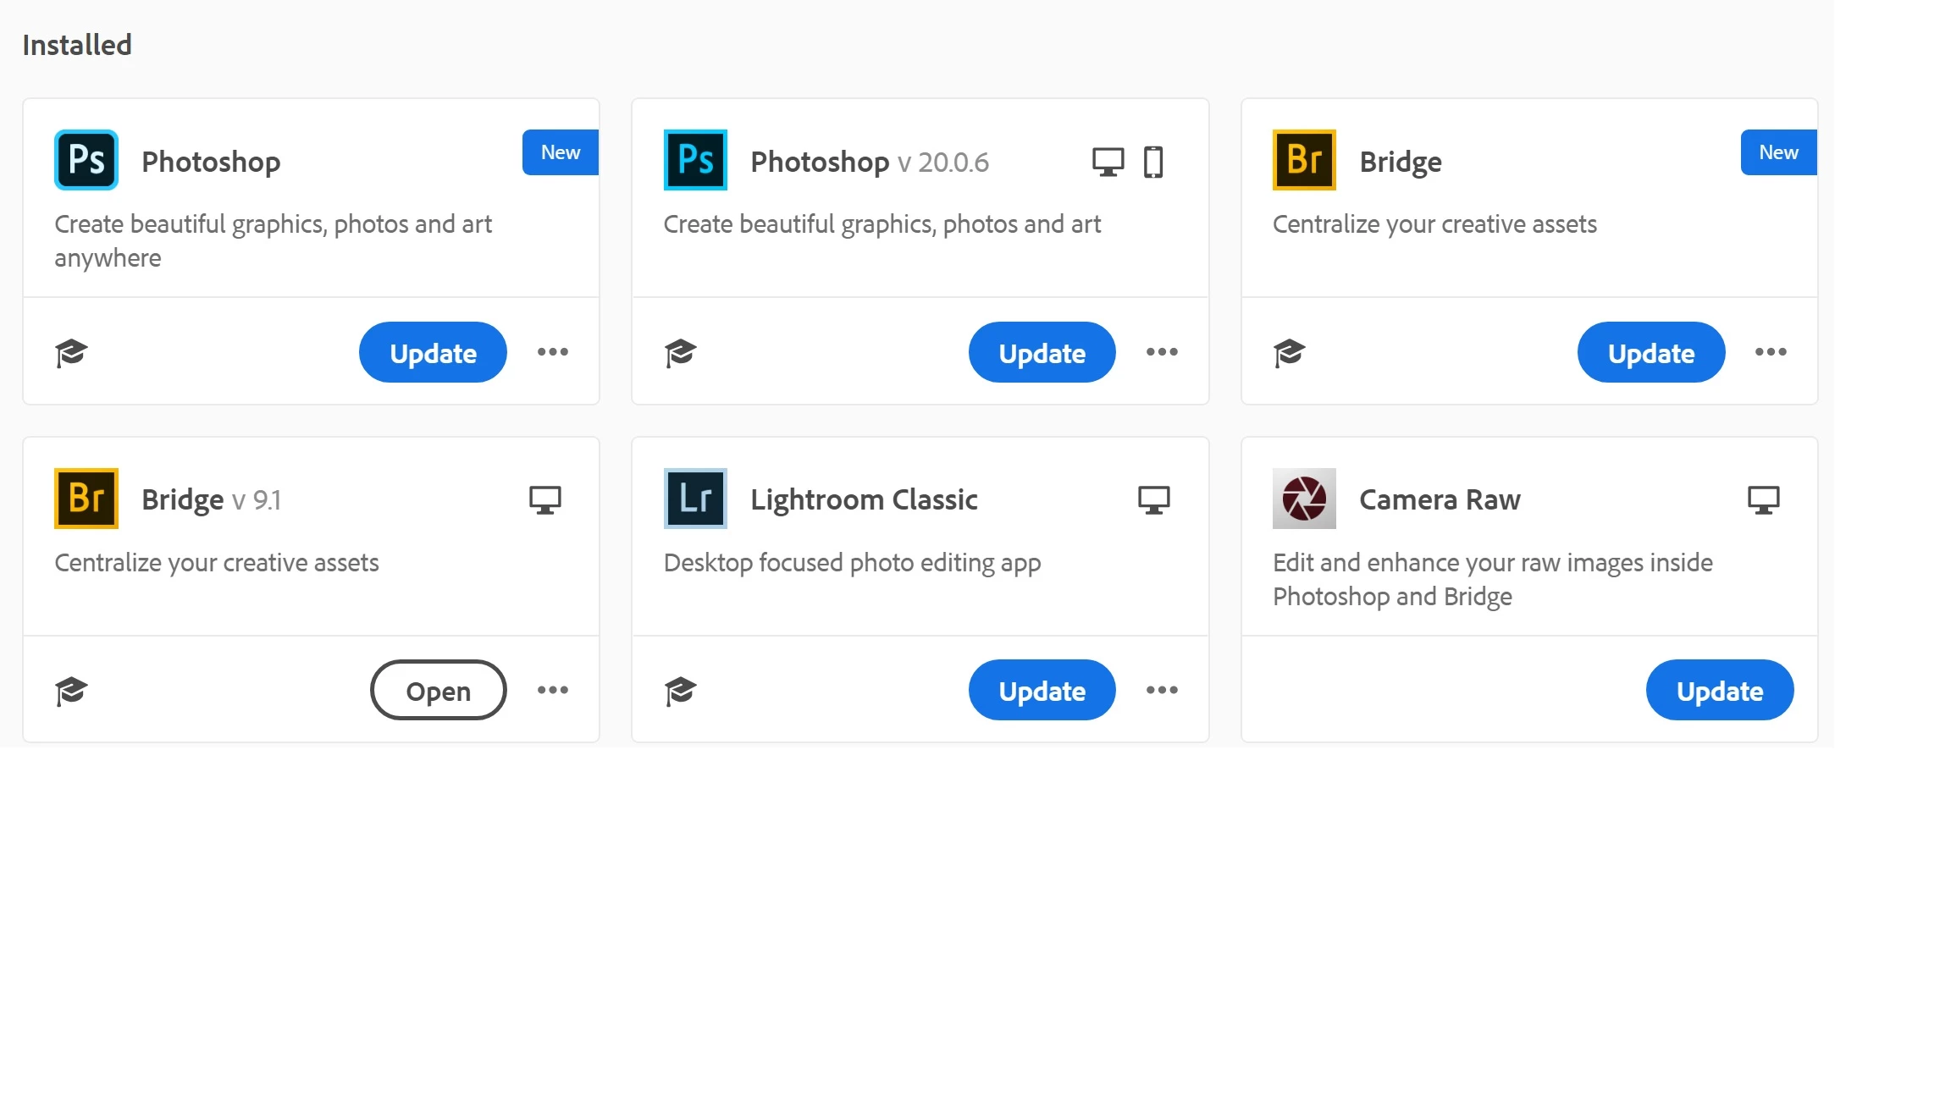Open tutorials for Bridge v 9.1 graduation cap

[71, 691]
